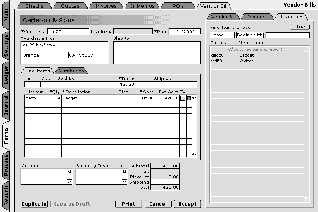Open the Reports side tab
The height and width of the screenshot is (212, 318).
pyautogui.click(x=6, y=195)
